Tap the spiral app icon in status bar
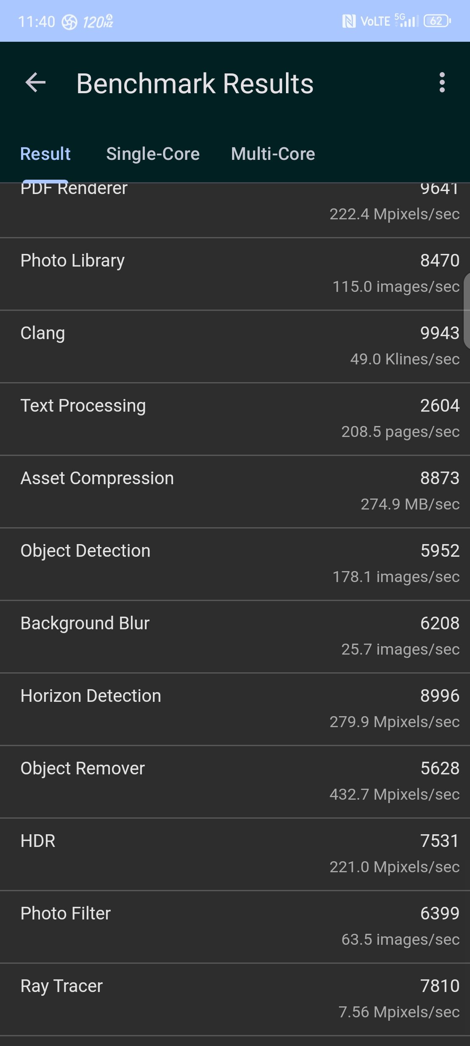This screenshot has width=470, height=1046. point(69,22)
